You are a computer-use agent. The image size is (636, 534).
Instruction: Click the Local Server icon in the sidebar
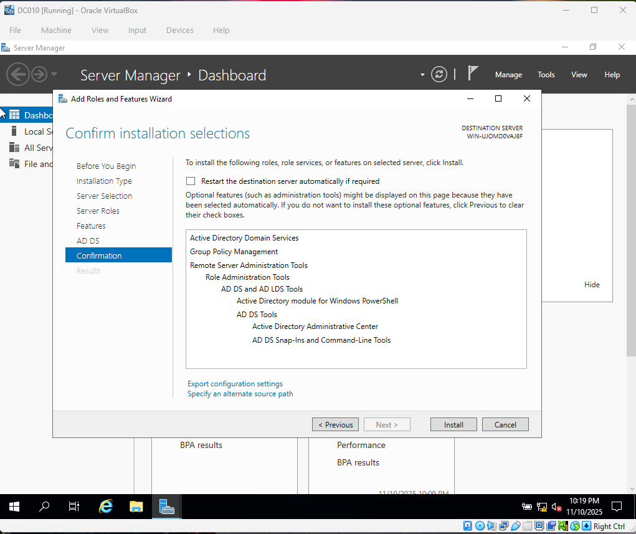coord(14,131)
